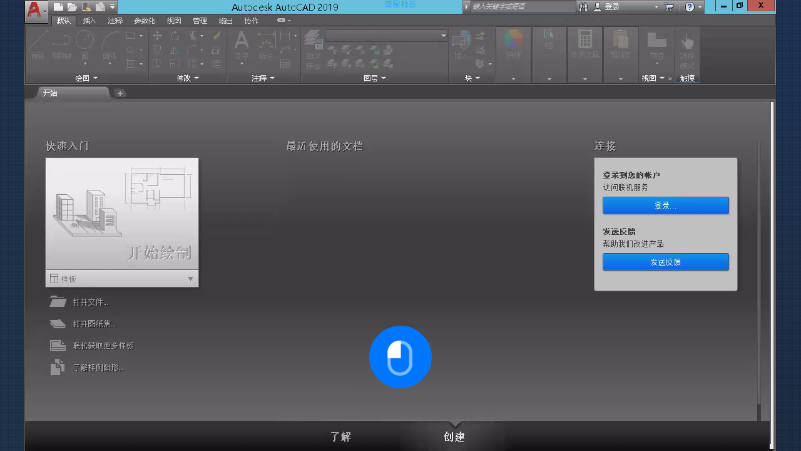Switch to the 注释 ribbon tab
Screen dimensions: 801x451
tap(115, 21)
